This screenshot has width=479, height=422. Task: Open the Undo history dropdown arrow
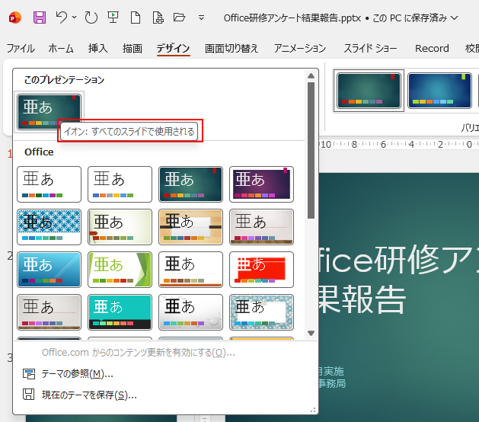coord(75,17)
